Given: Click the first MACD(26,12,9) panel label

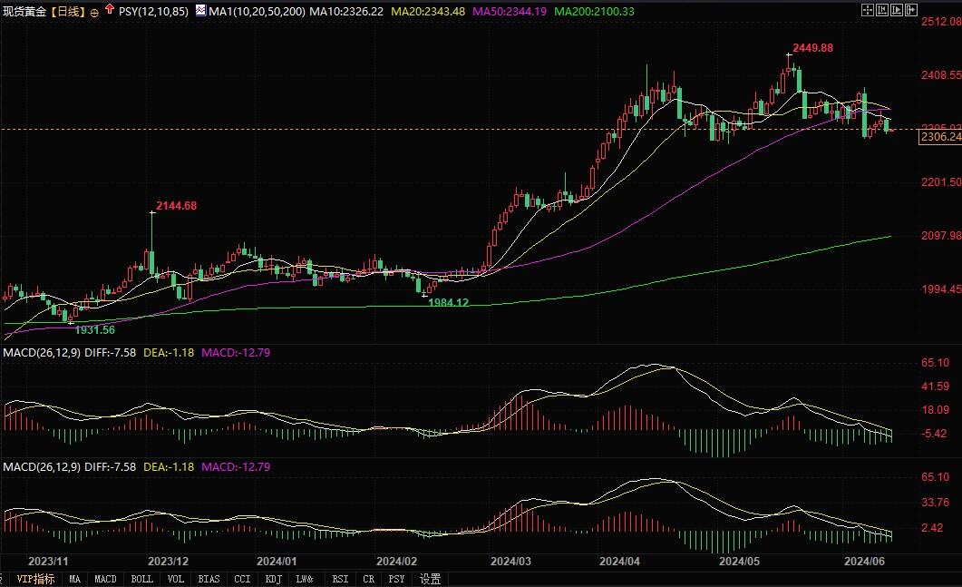Looking at the screenshot, I should pyautogui.click(x=42, y=352).
